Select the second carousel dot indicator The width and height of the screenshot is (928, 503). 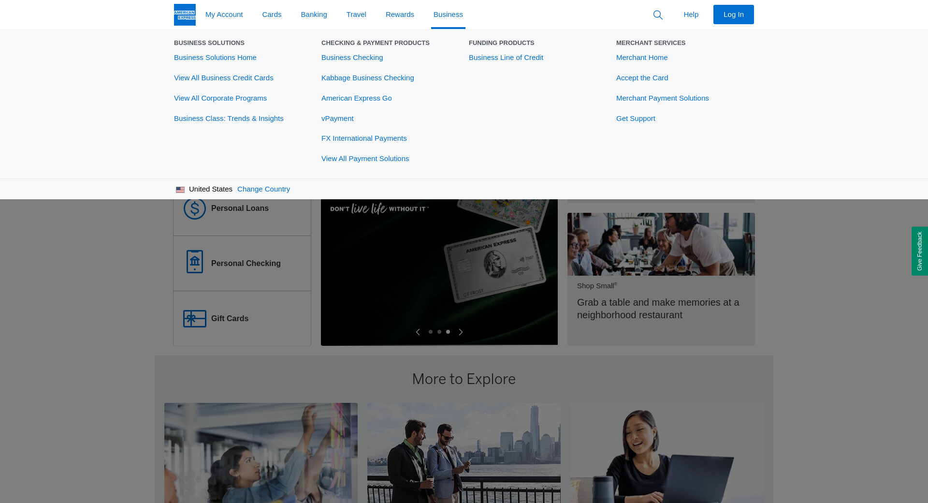point(439,332)
